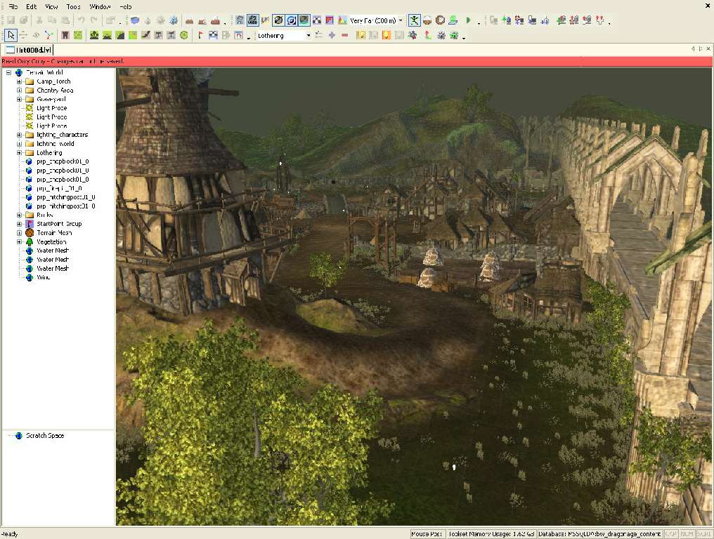Expand the lighting_characters folder
The height and width of the screenshot is (539, 714).
pos(19,135)
